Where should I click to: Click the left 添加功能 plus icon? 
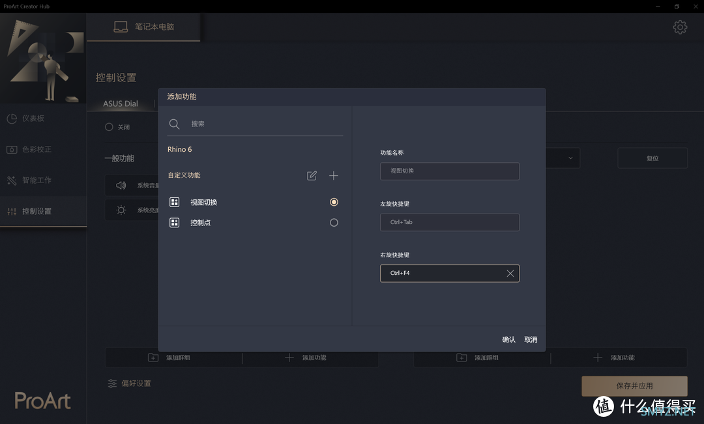point(289,358)
